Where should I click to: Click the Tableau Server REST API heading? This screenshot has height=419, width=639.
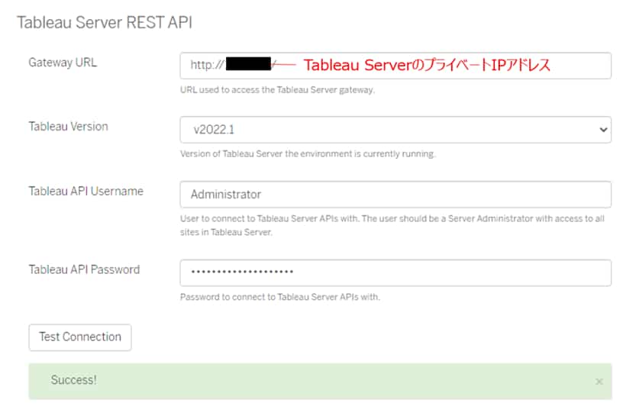coord(105,22)
